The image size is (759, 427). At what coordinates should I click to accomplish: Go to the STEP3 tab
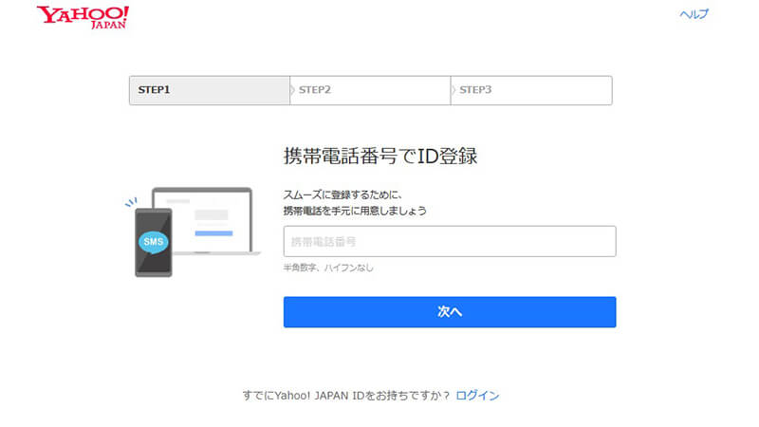pyautogui.click(x=533, y=90)
